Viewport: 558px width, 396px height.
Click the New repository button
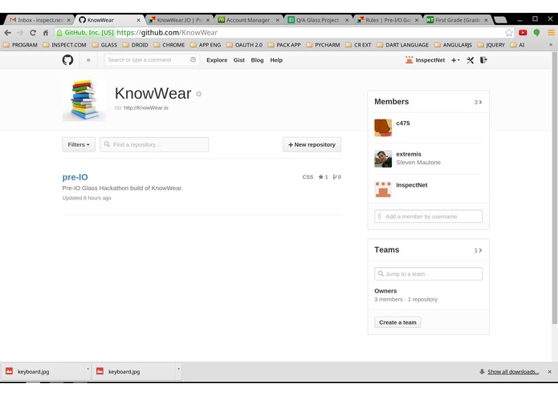[x=312, y=144]
